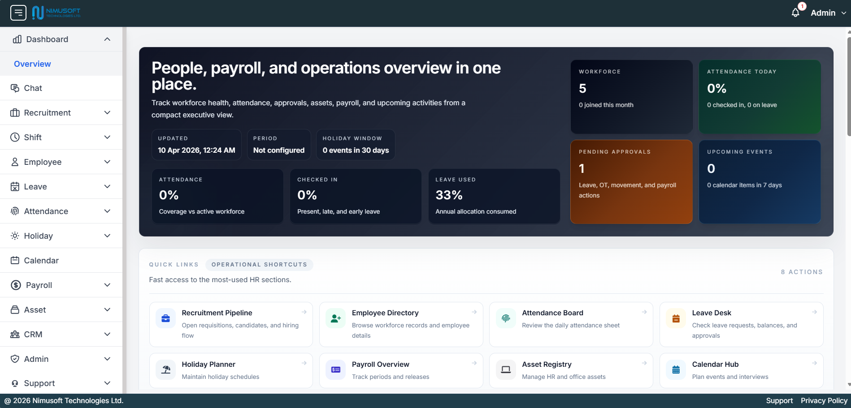
Task: Click Support in the footer
Action: pyautogui.click(x=779, y=400)
